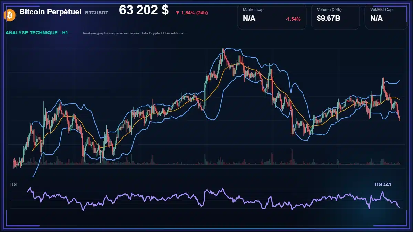Click the -1.54% figure in Market cap card
413x232 pixels.
click(x=293, y=19)
